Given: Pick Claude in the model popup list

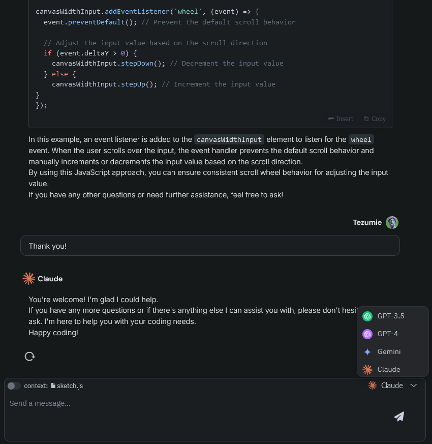Looking at the screenshot, I should tap(388, 370).
